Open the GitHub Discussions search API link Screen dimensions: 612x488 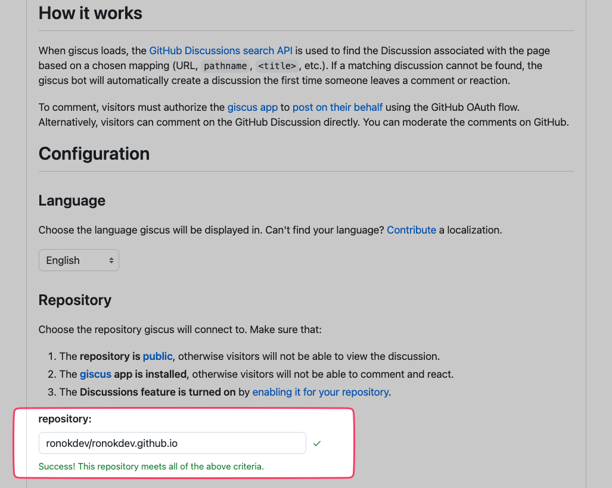(220, 51)
